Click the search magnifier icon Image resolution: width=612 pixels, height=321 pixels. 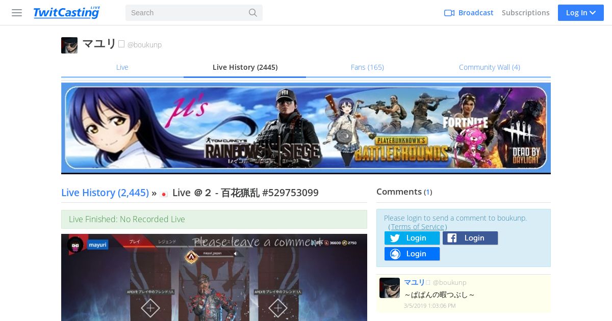click(253, 13)
